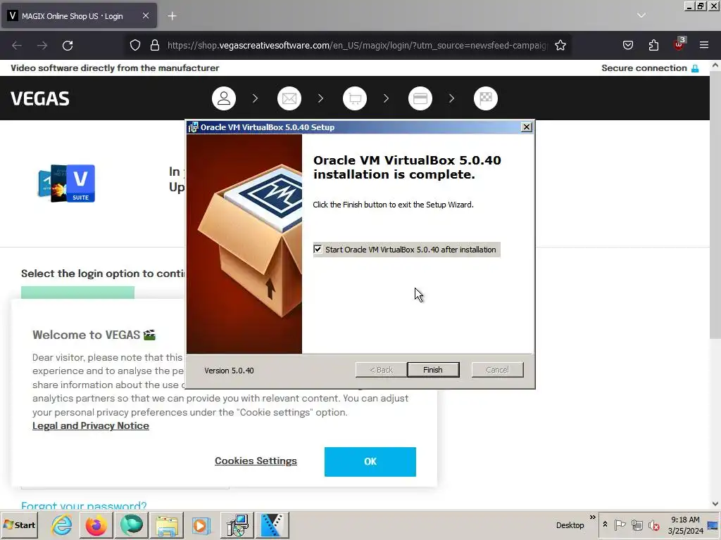721x540 pixels.
Task: Uncheck Start Oracle VM VirtualBox after installation
Action: point(318,250)
